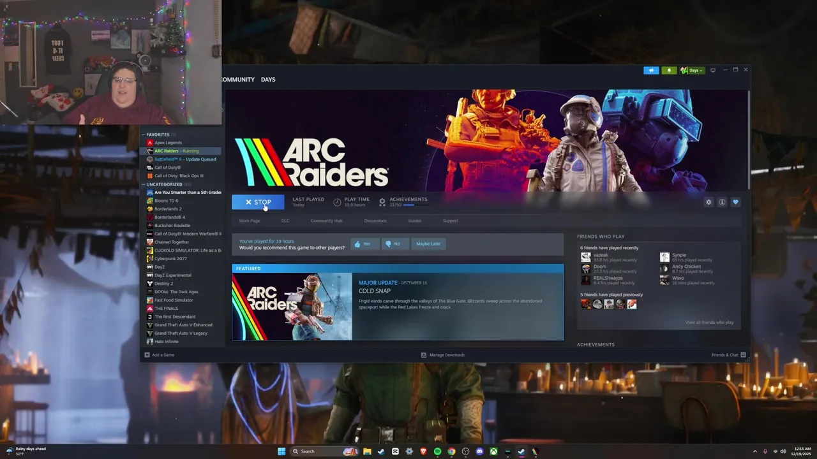
Task: Open the Community Hub tab
Action: click(x=326, y=221)
